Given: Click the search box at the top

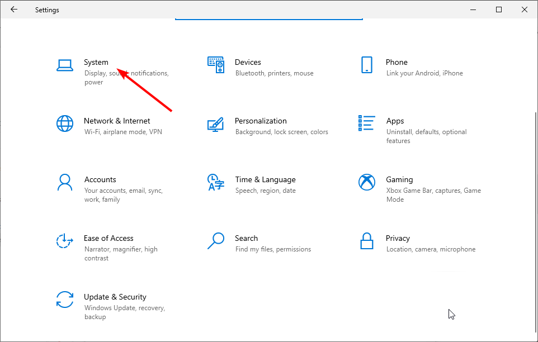Looking at the screenshot, I should [269, 17].
